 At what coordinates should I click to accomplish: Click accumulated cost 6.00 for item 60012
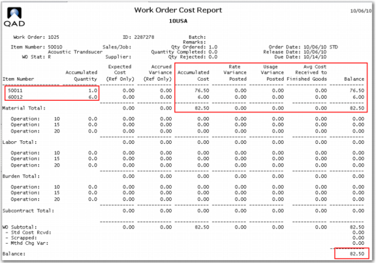[204, 97]
